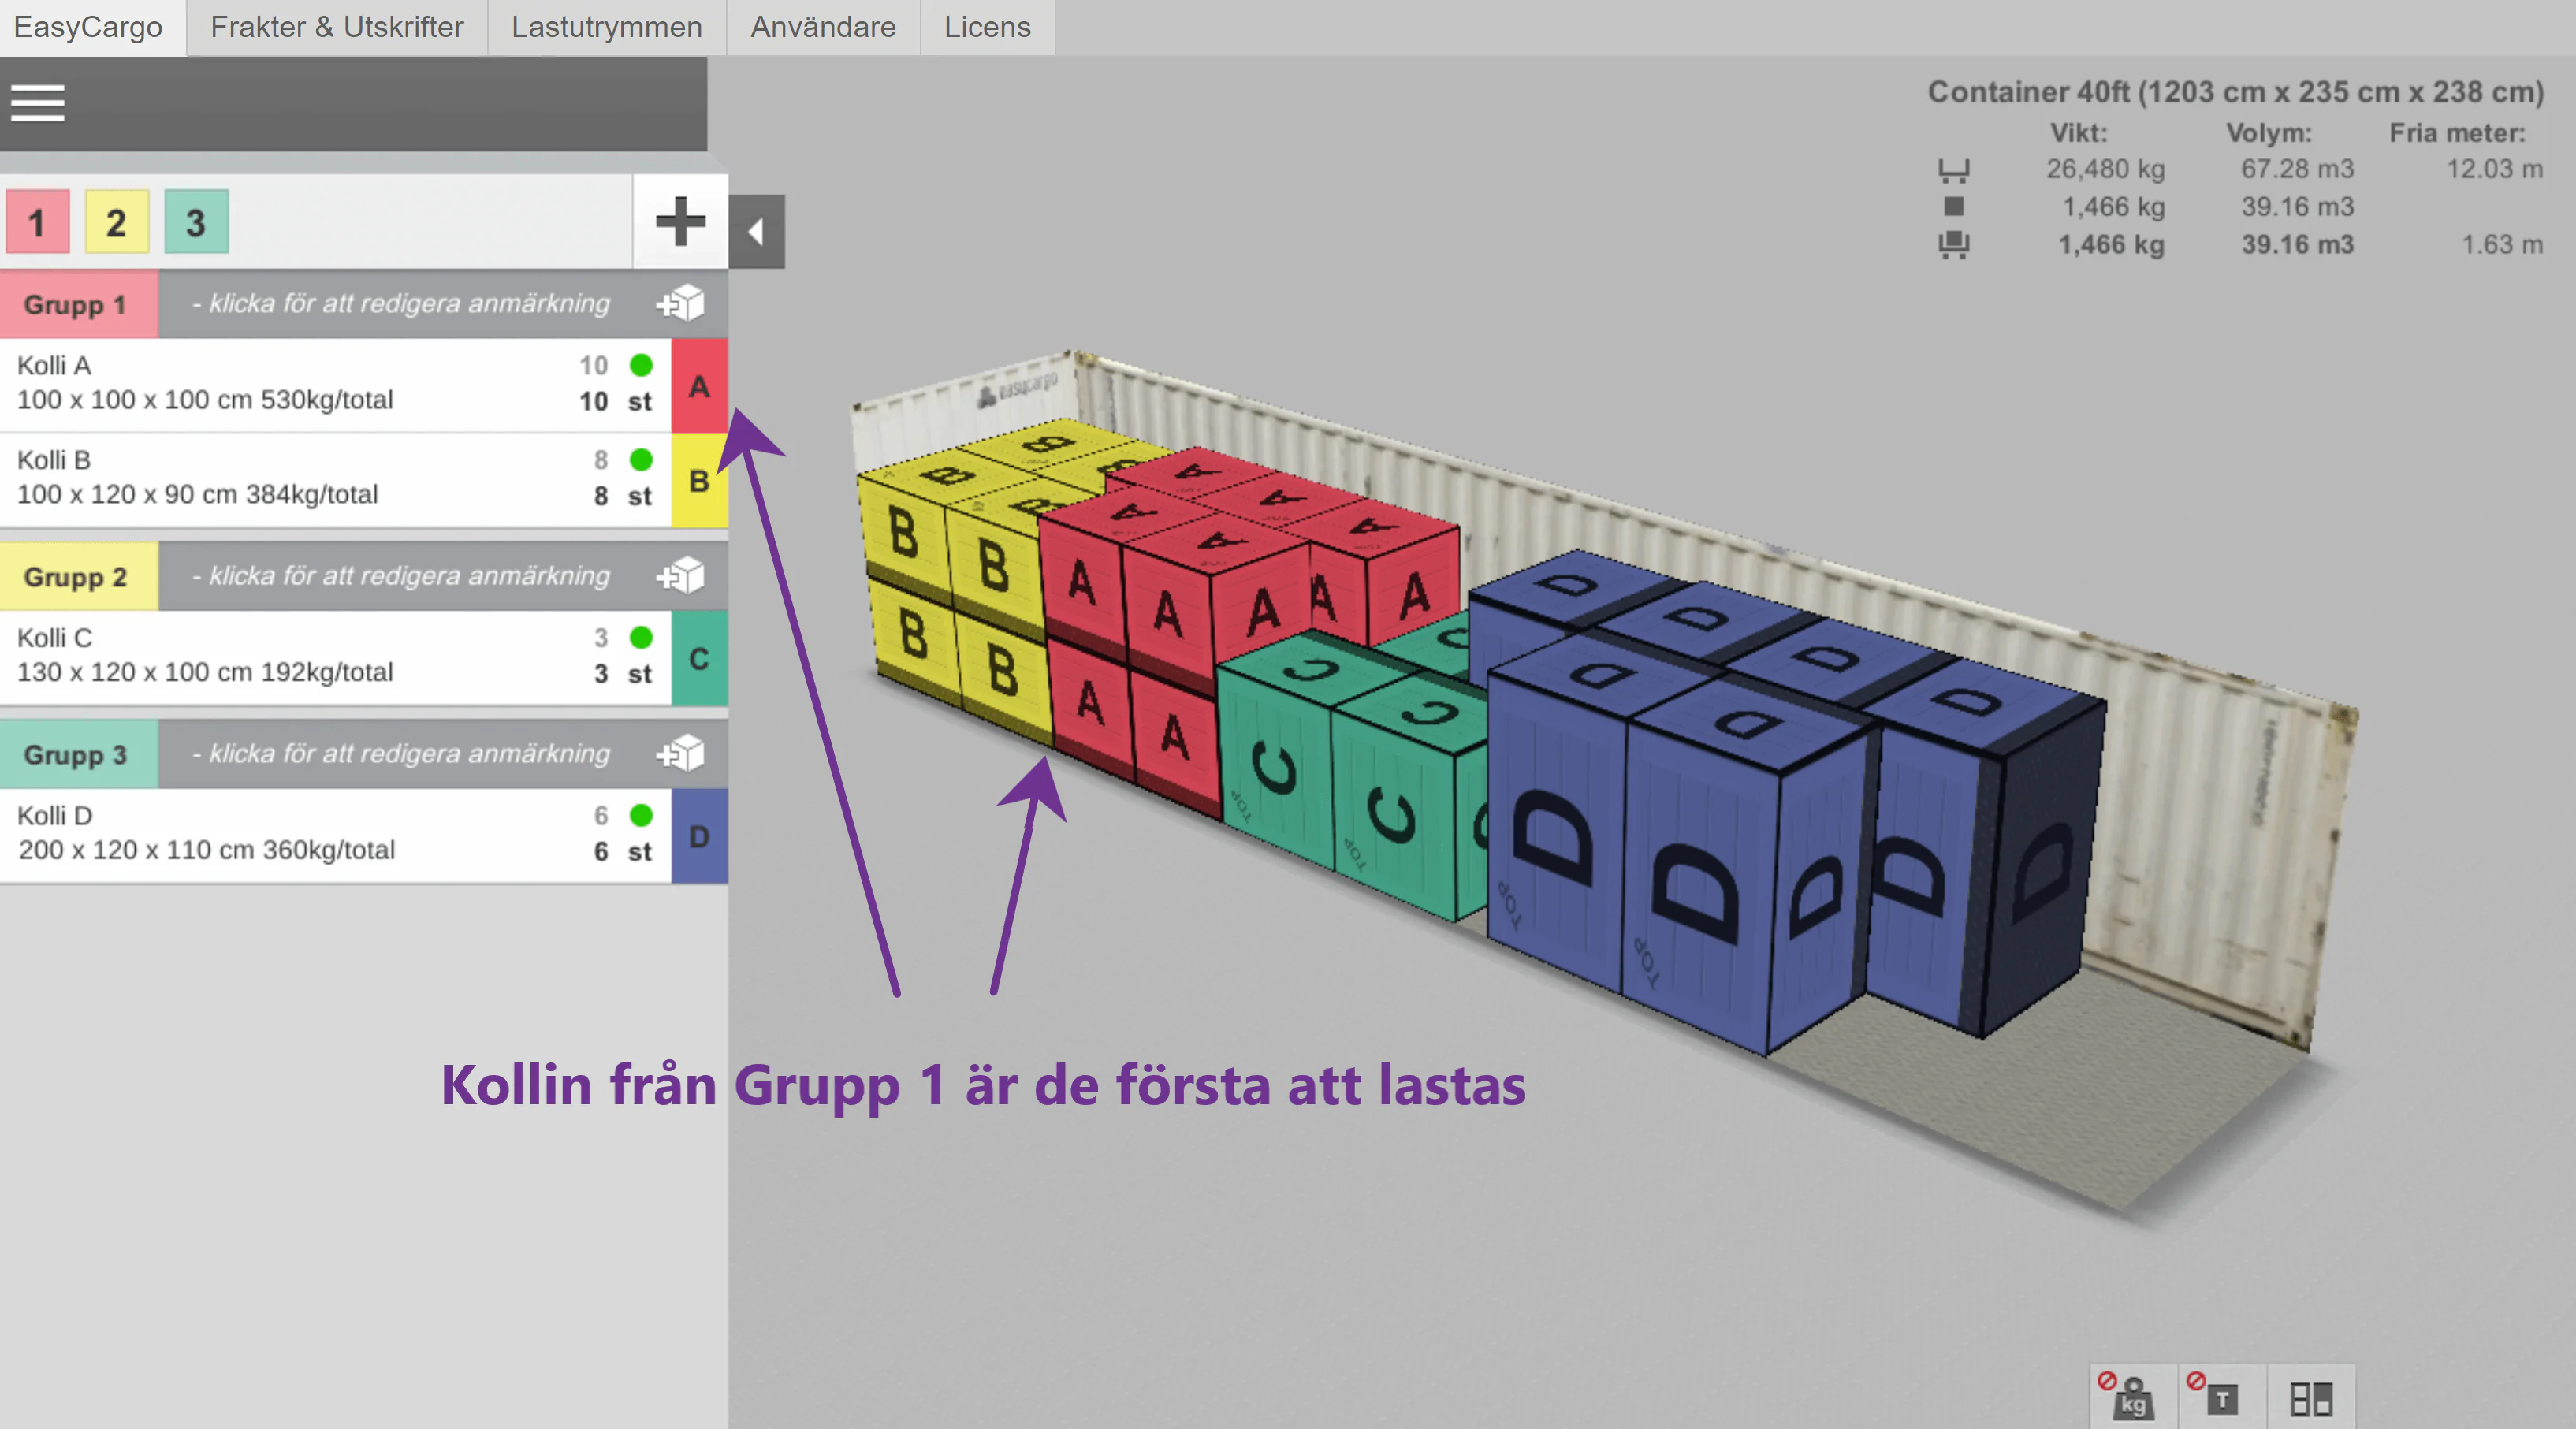Select the Grupp 1 header label
The width and height of the screenshot is (2576, 1429).
(x=78, y=304)
